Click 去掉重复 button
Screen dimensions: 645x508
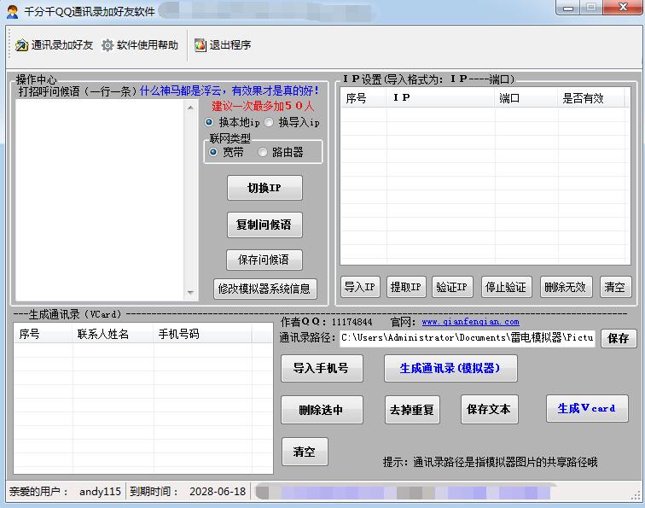tap(412, 410)
